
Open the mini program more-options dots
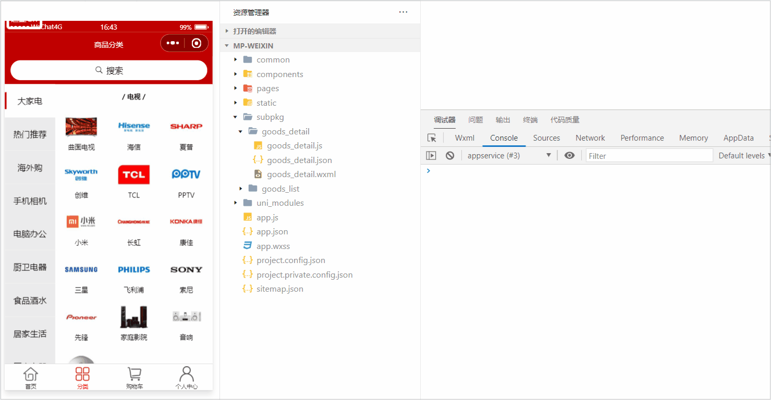point(173,43)
